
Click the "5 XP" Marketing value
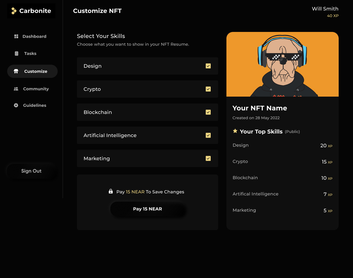328,211
